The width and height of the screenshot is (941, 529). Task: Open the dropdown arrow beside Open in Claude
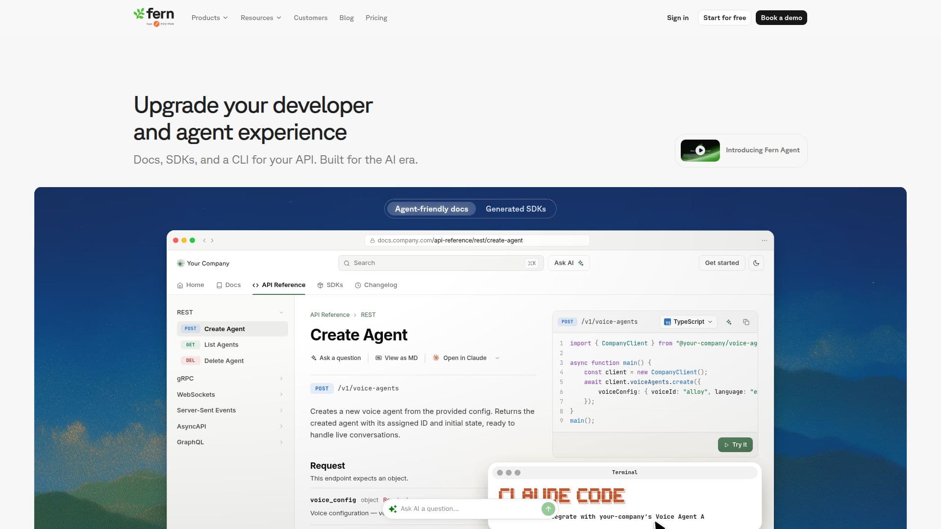tap(497, 358)
